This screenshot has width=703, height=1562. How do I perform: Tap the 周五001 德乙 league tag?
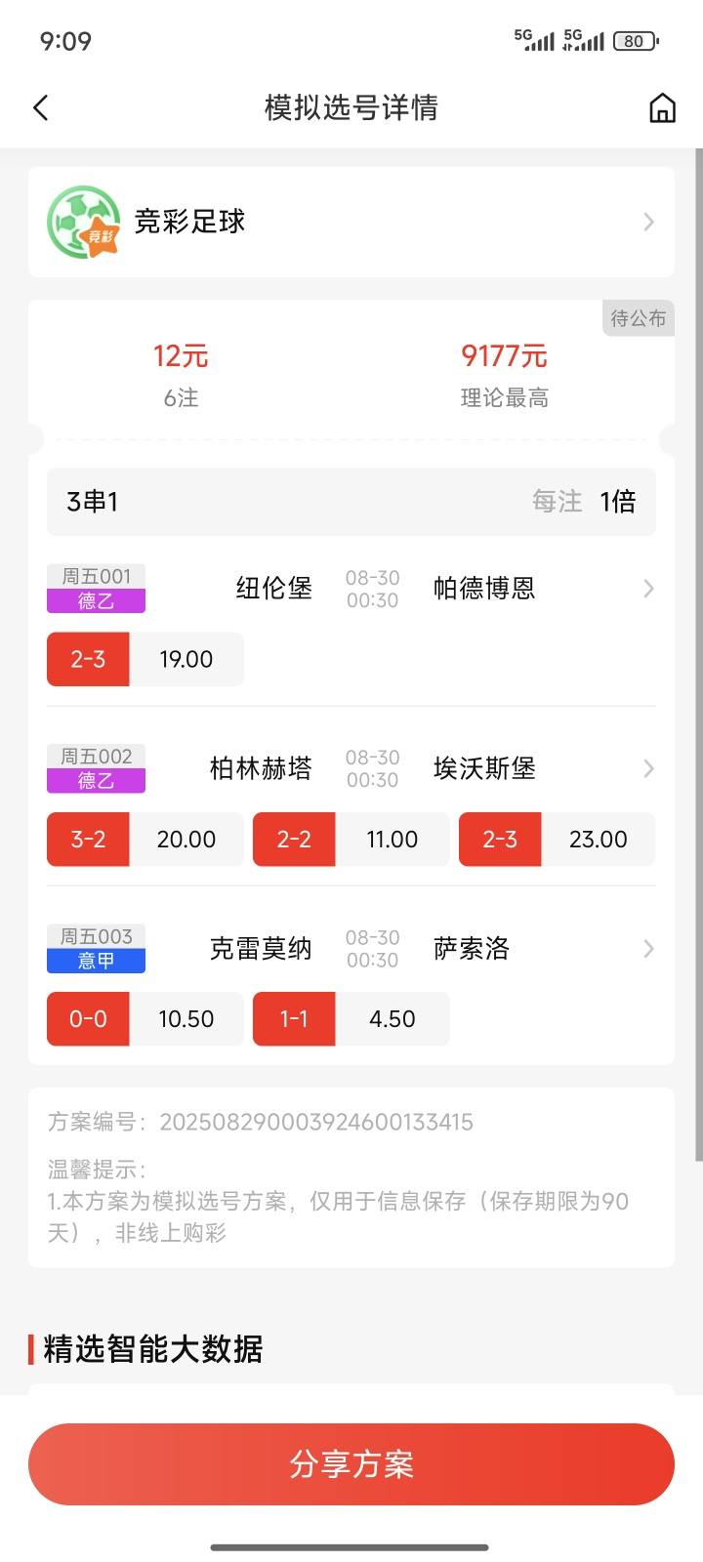tap(96, 589)
